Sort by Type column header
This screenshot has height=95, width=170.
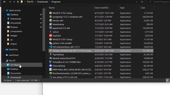(x=122, y=8)
